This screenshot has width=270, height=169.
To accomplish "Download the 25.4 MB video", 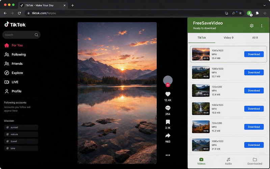I will tap(254, 54).
